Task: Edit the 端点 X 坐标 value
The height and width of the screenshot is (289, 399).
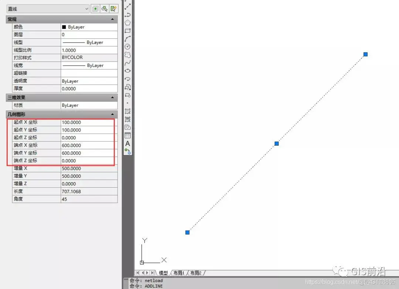Action: point(89,145)
